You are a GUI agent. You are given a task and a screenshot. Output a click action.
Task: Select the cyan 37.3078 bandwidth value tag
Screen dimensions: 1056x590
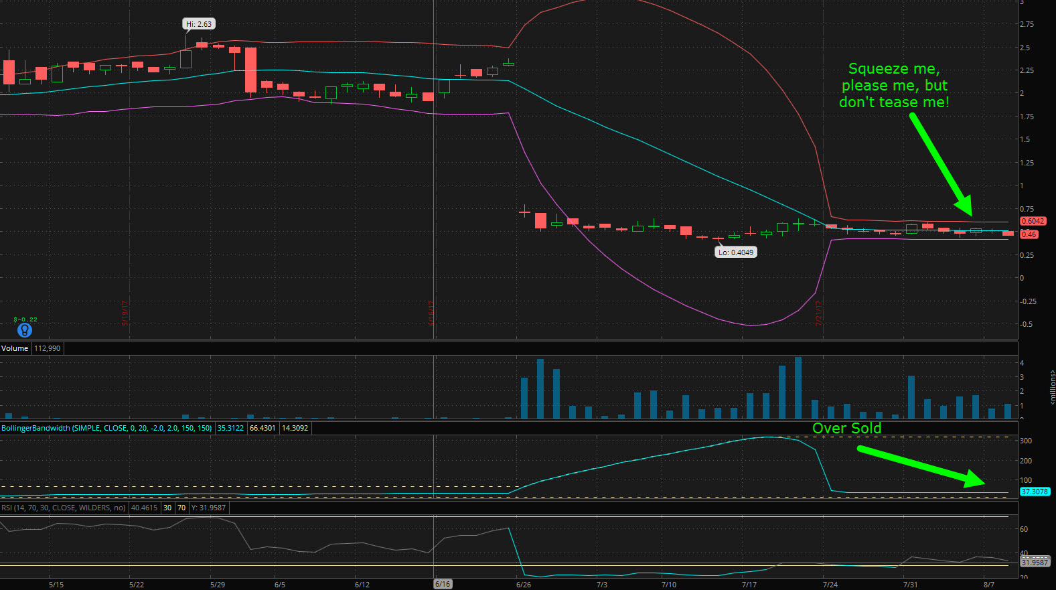[x=1034, y=492]
